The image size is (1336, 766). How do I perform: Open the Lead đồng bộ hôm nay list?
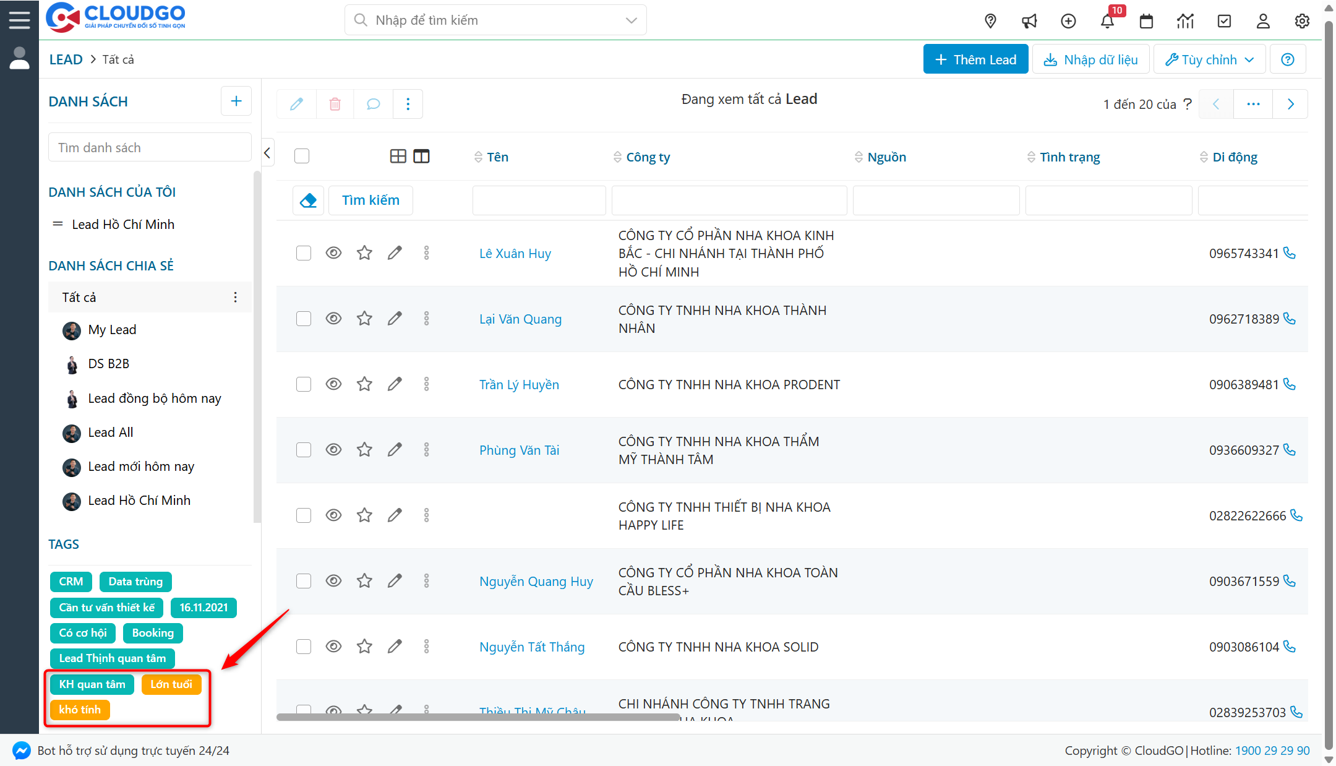coord(154,398)
